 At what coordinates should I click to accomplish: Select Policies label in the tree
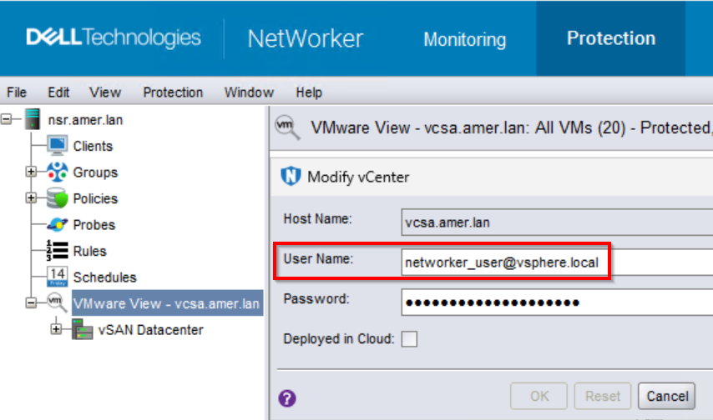[x=95, y=198]
